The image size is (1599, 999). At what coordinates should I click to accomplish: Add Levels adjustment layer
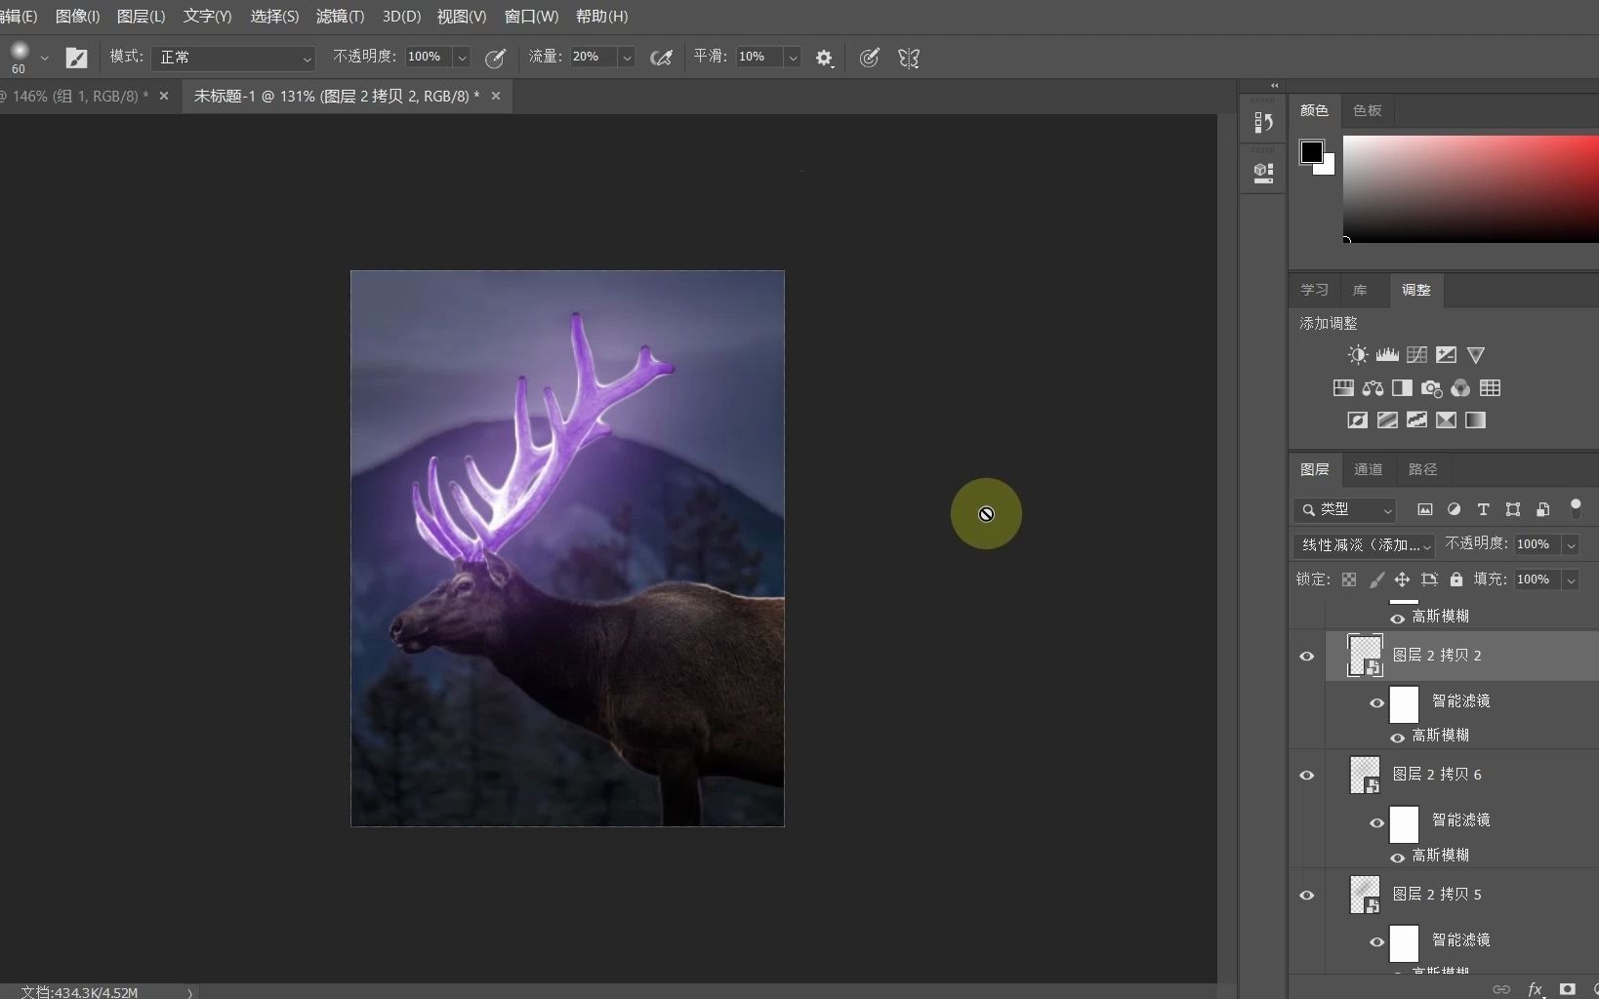click(x=1387, y=355)
